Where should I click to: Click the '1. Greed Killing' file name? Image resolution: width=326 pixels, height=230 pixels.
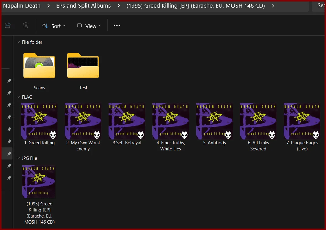(39, 143)
